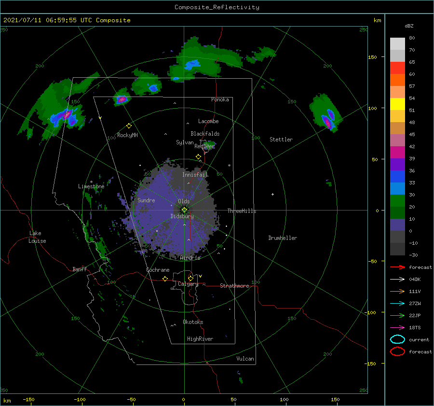The width and height of the screenshot is (434, 406).
Task: Click the yellow diamond marker near RockyMH
Action: [x=129, y=126]
